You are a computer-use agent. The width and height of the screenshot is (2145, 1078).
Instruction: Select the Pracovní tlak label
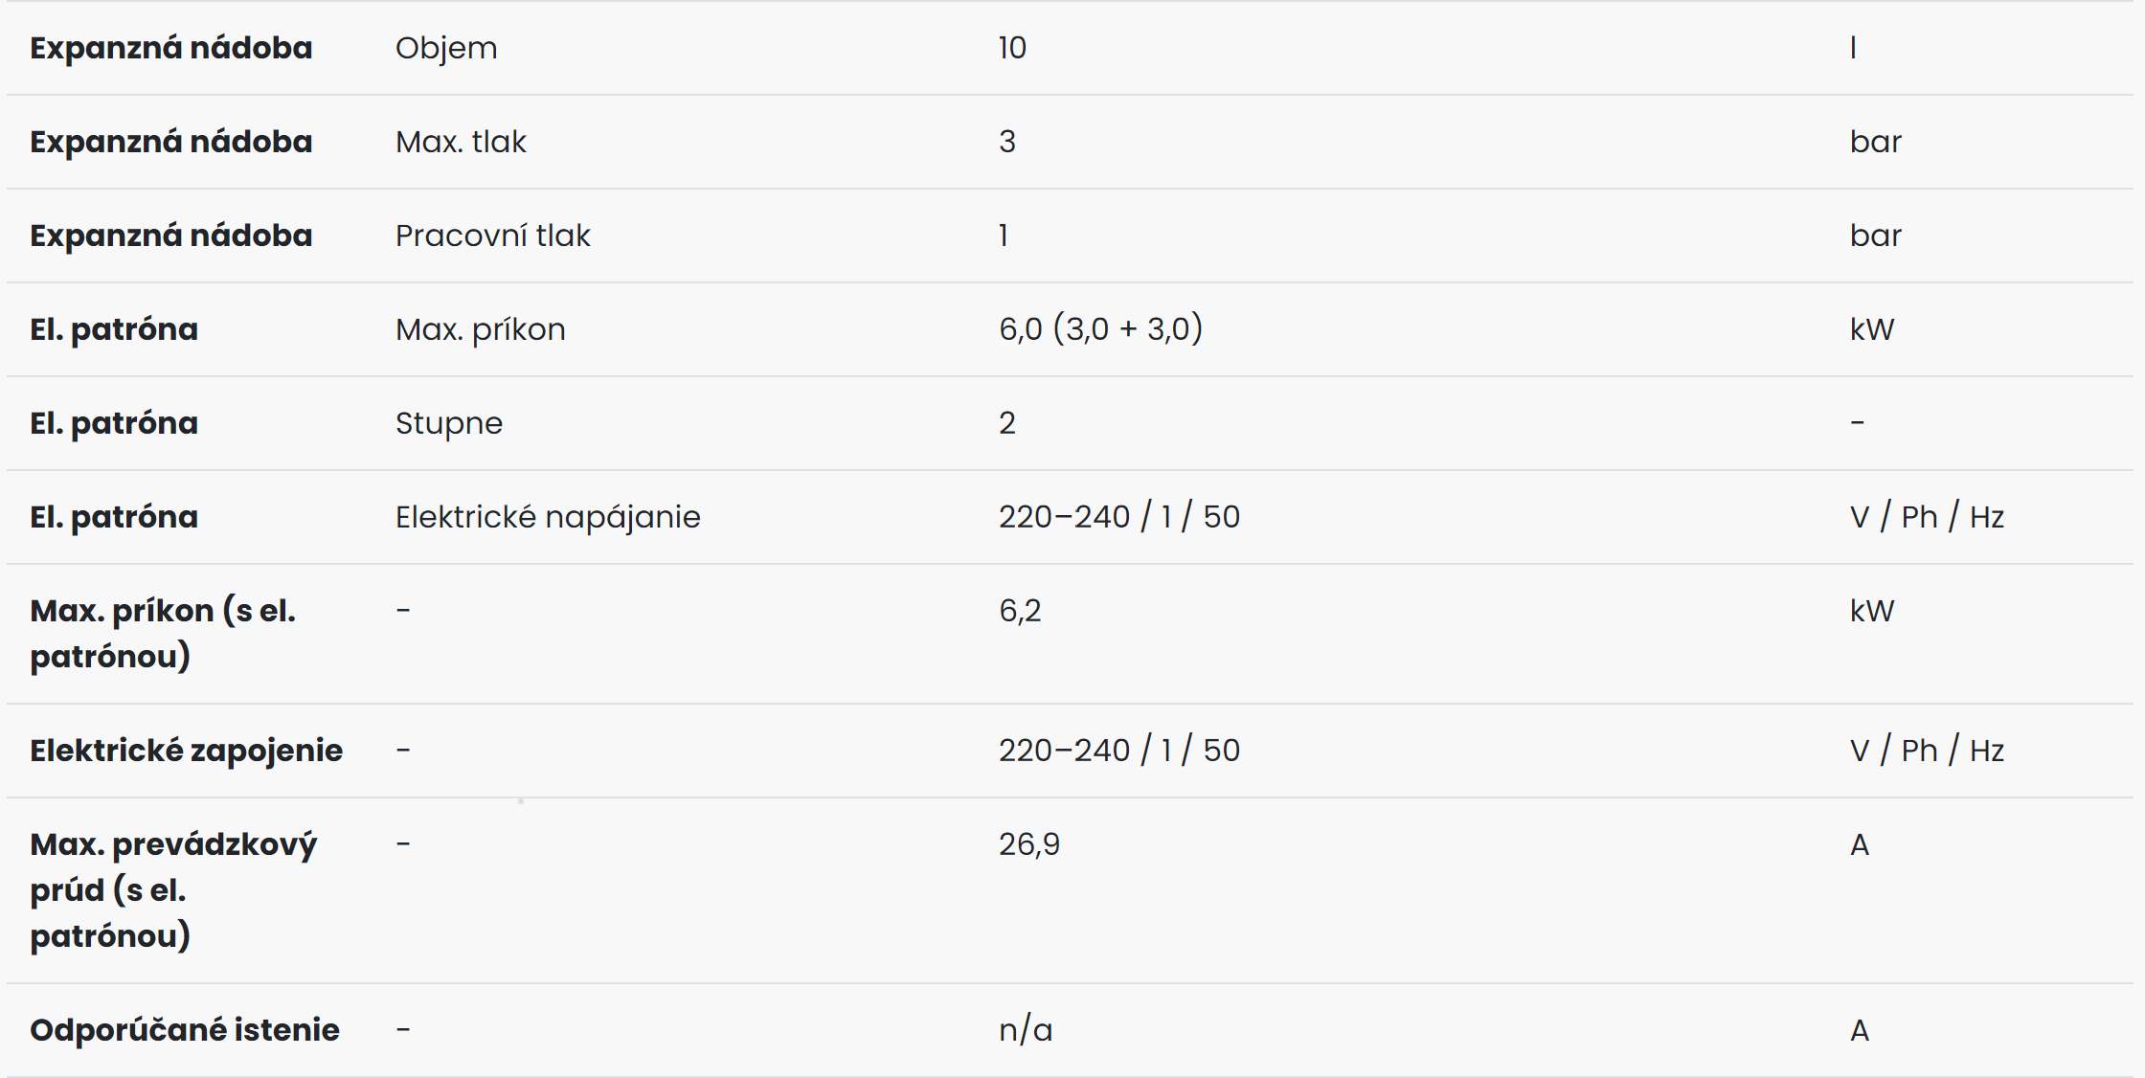(x=493, y=236)
